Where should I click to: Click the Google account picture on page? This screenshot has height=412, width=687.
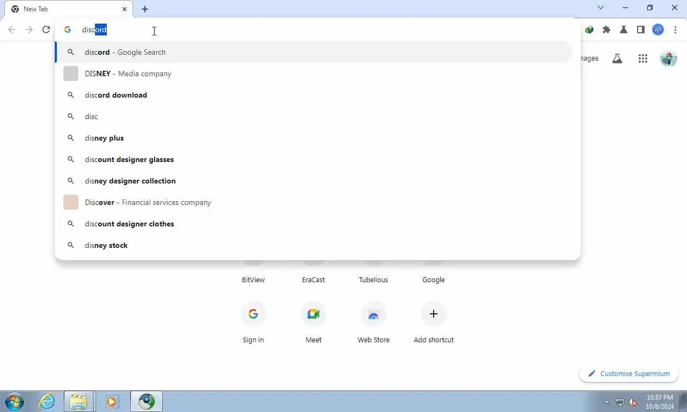669,58
